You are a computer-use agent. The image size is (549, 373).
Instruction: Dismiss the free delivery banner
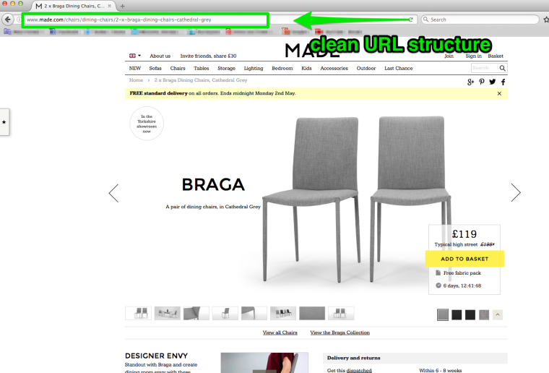coord(499,93)
